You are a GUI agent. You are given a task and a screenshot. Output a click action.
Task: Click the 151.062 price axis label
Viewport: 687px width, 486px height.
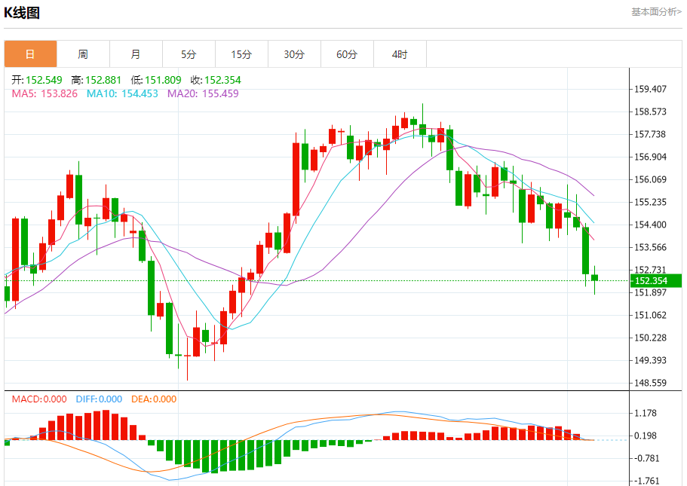(x=650, y=315)
